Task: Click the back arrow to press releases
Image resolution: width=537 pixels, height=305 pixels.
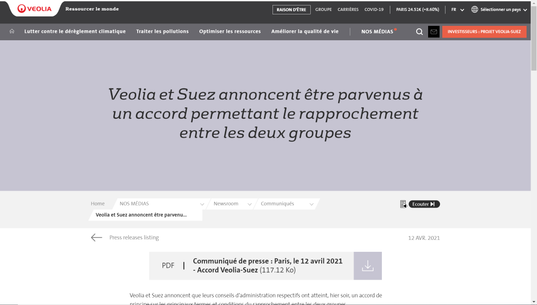Action: pos(96,237)
